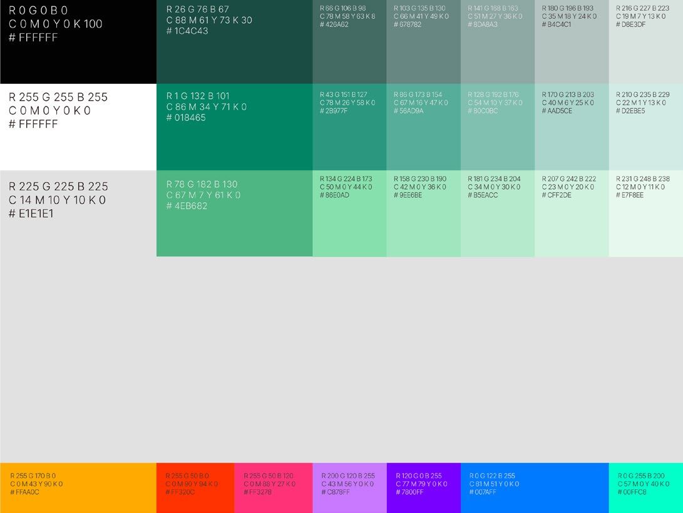The image size is (683, 513).
Task: Click the text 'R 231 G 248 B 238'
Action: coord(643,179)
